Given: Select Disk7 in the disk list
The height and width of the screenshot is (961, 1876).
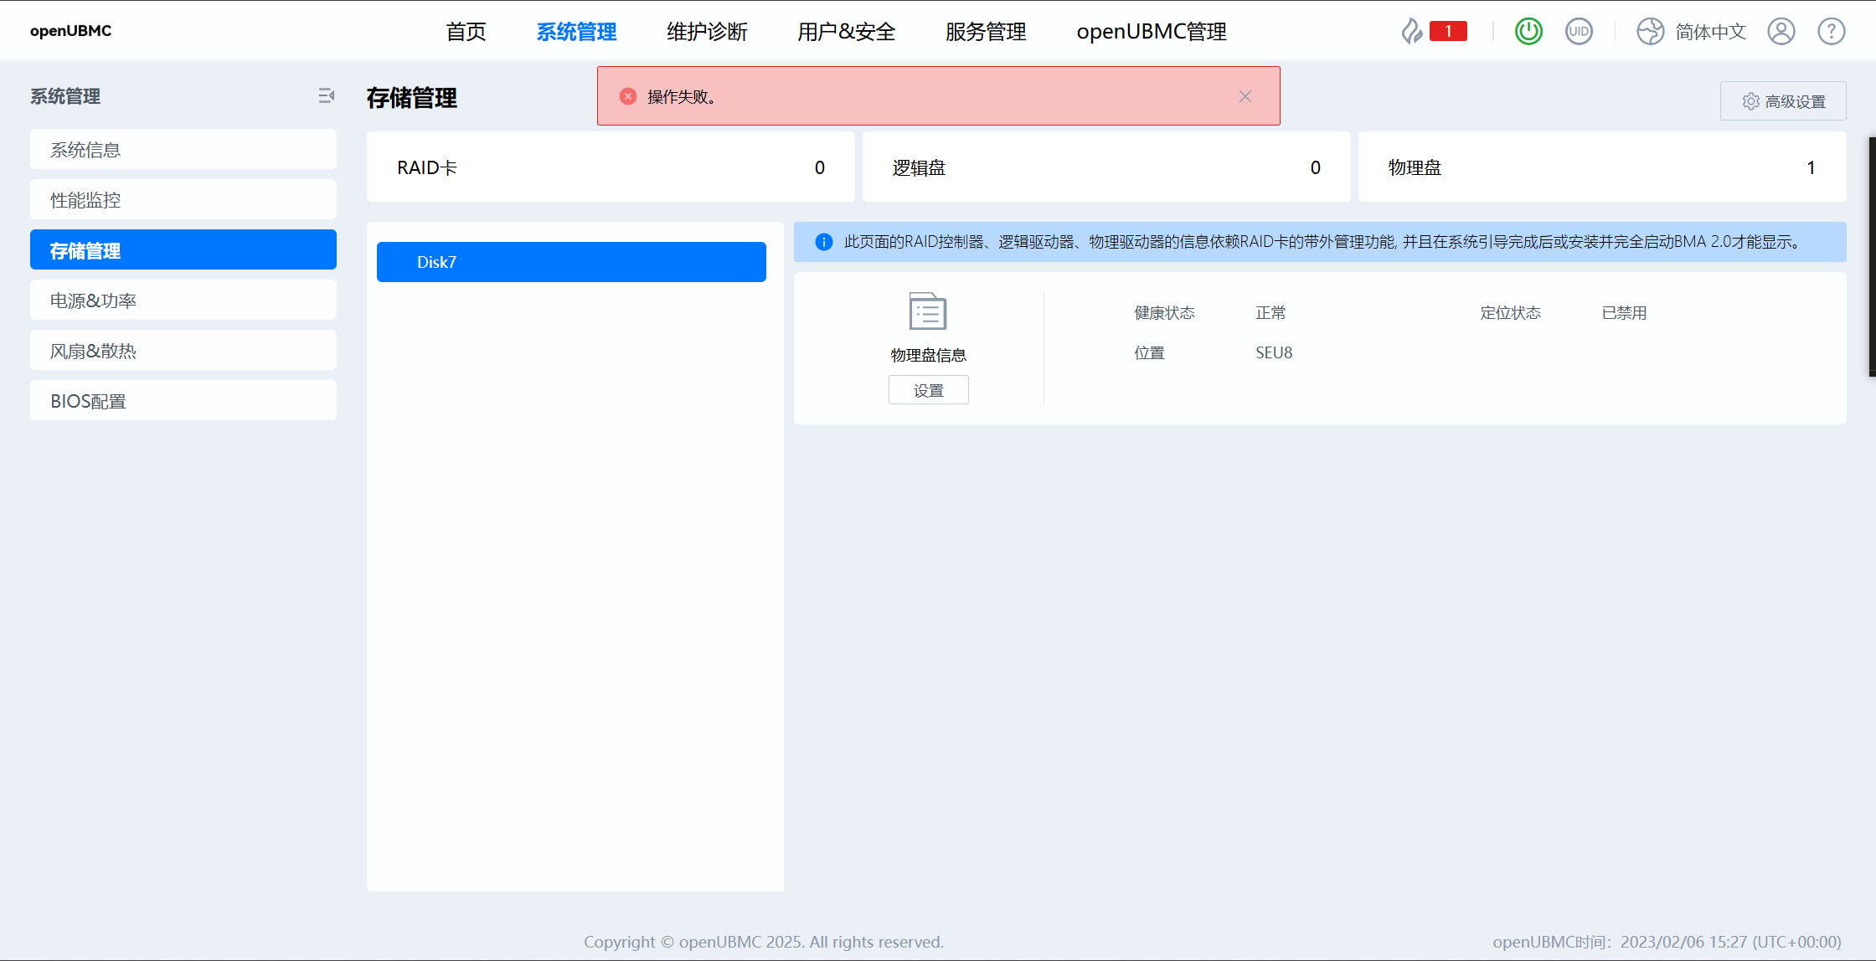Looking at the screenshot, I should click(571, 262).
